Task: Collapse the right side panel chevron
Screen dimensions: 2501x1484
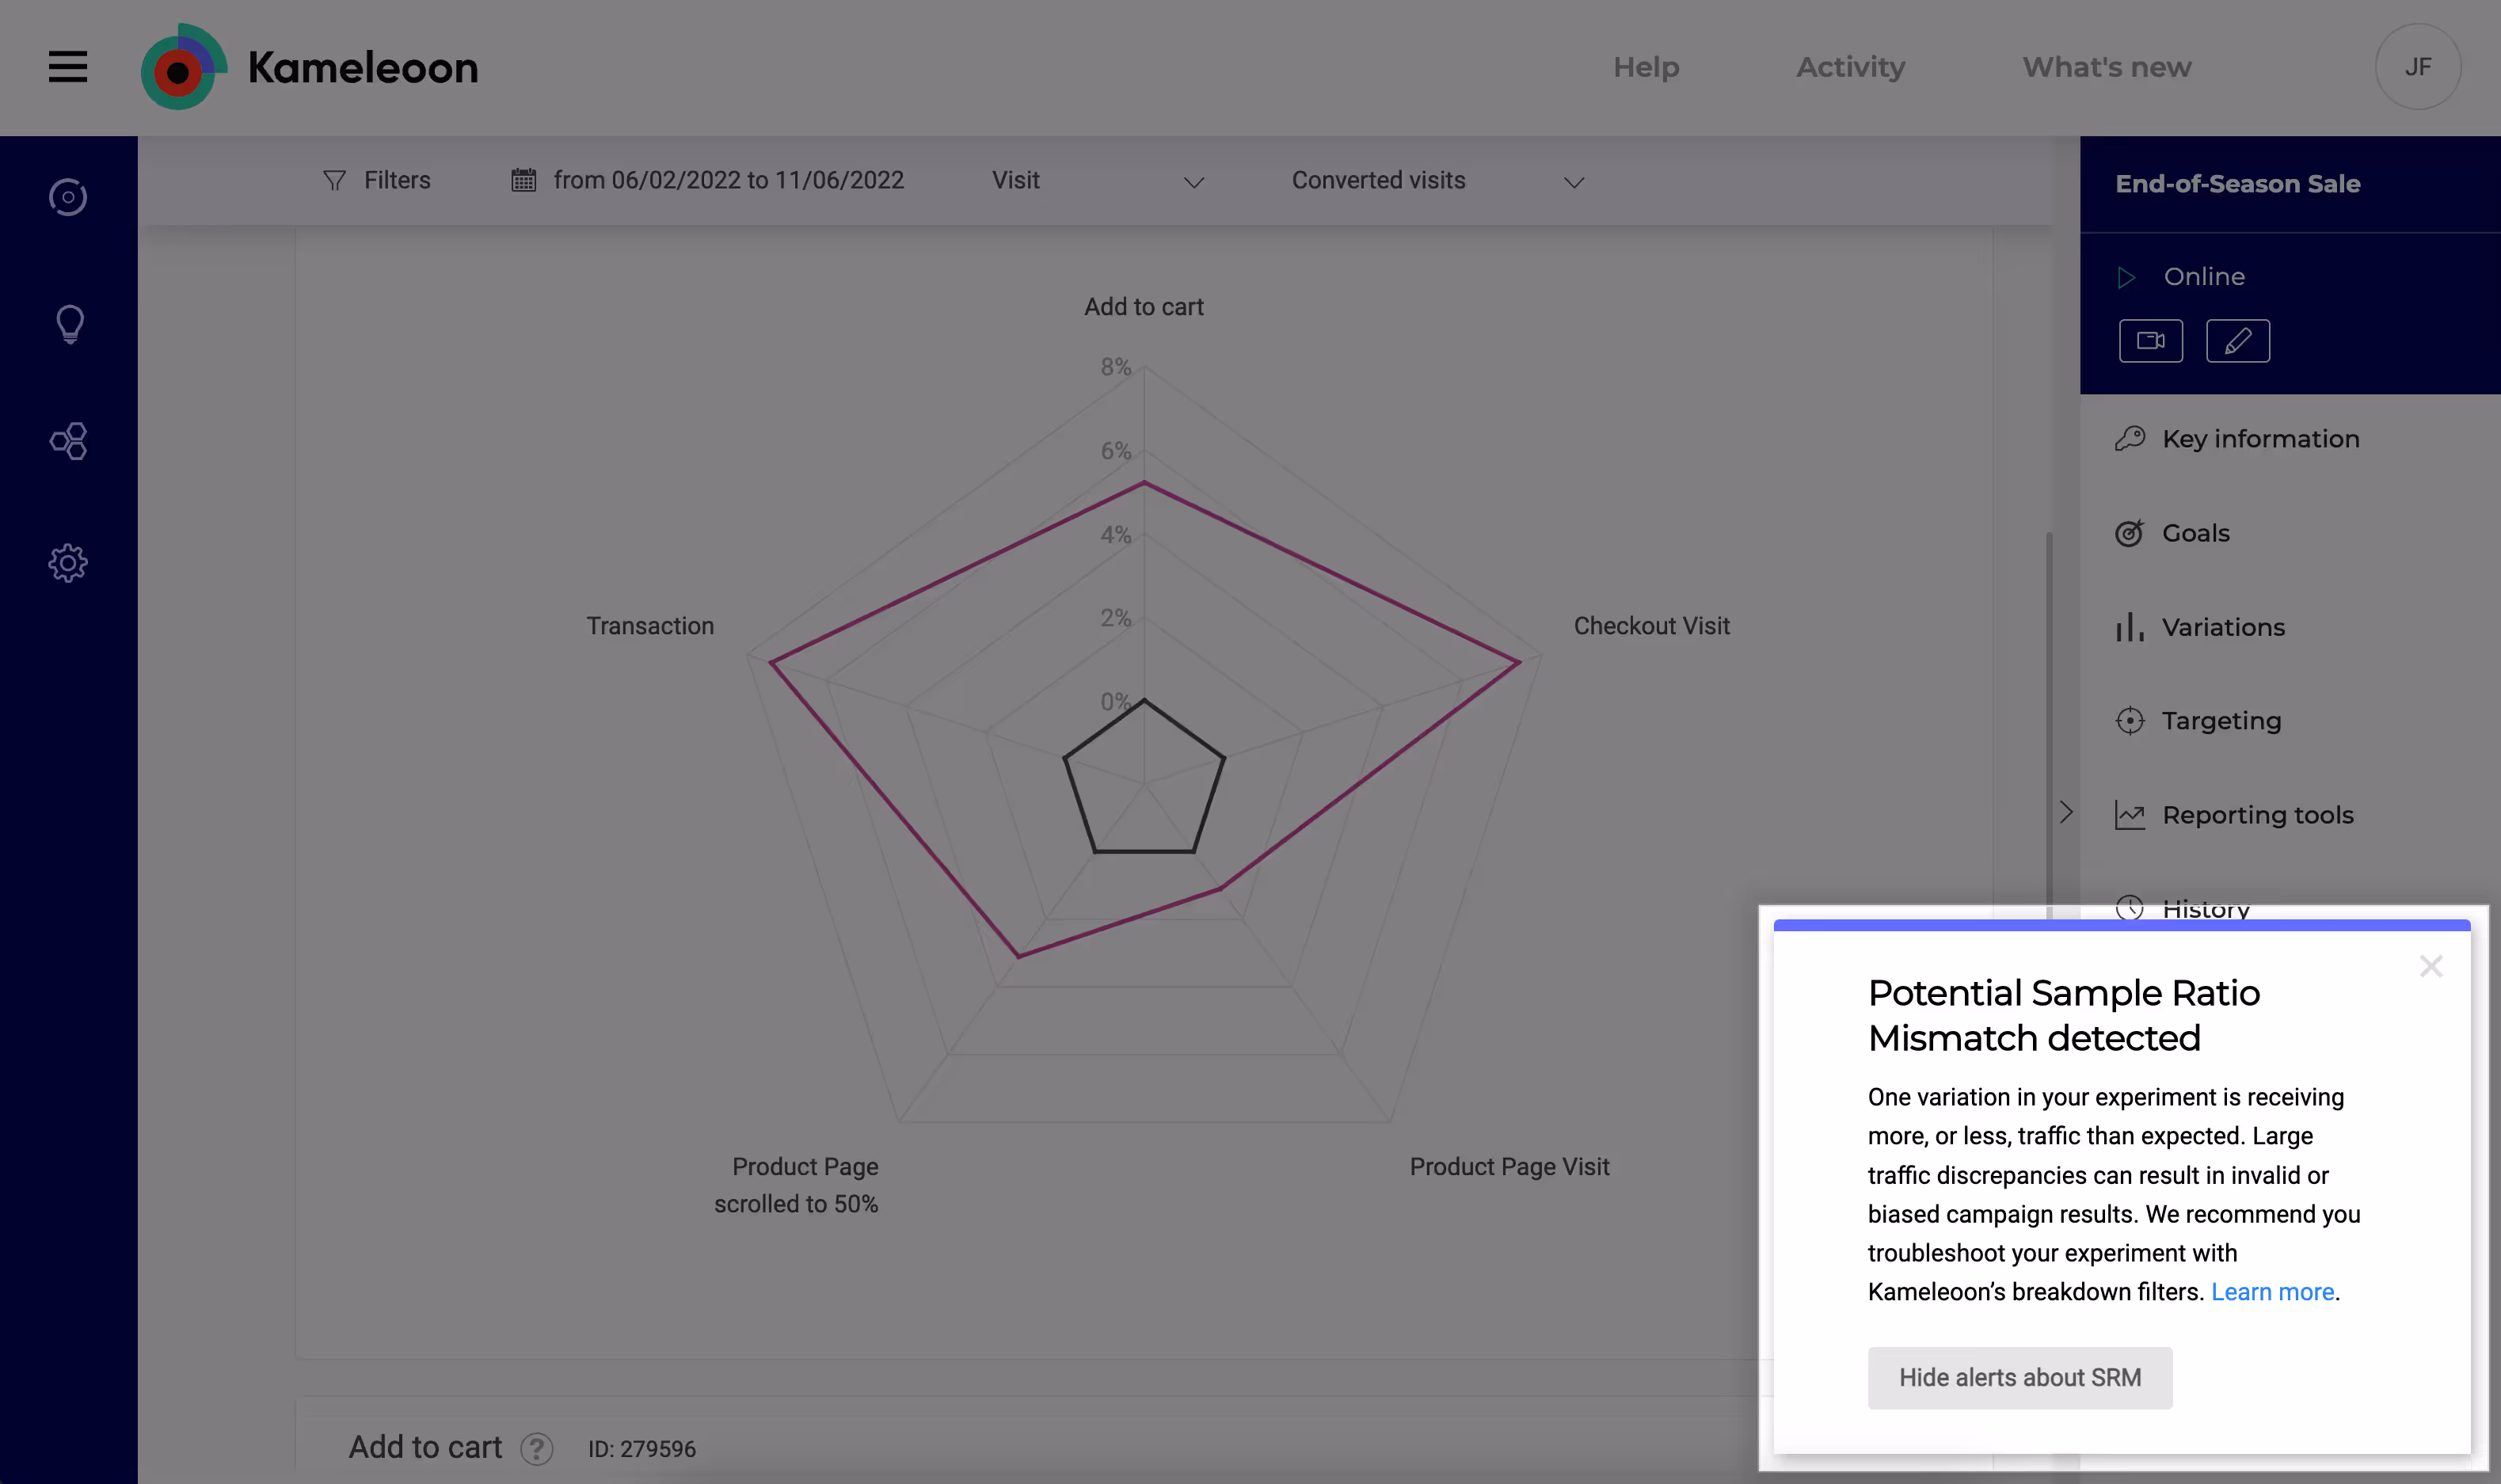Action: [x=2066, y=812]
